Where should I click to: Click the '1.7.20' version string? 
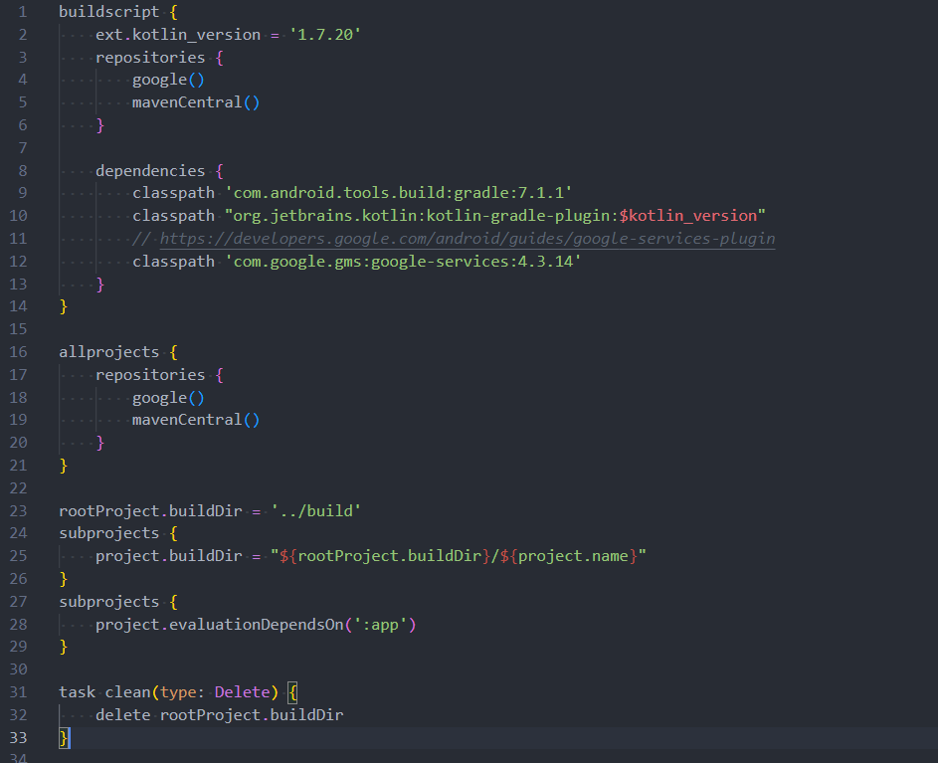click(x=325, y=35)
